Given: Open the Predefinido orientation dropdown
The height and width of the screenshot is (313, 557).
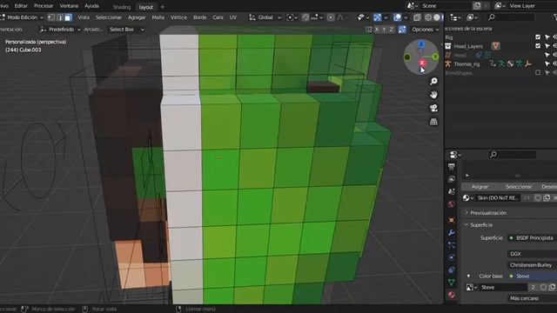Looking at the screenshot, I should coord(60,30).
